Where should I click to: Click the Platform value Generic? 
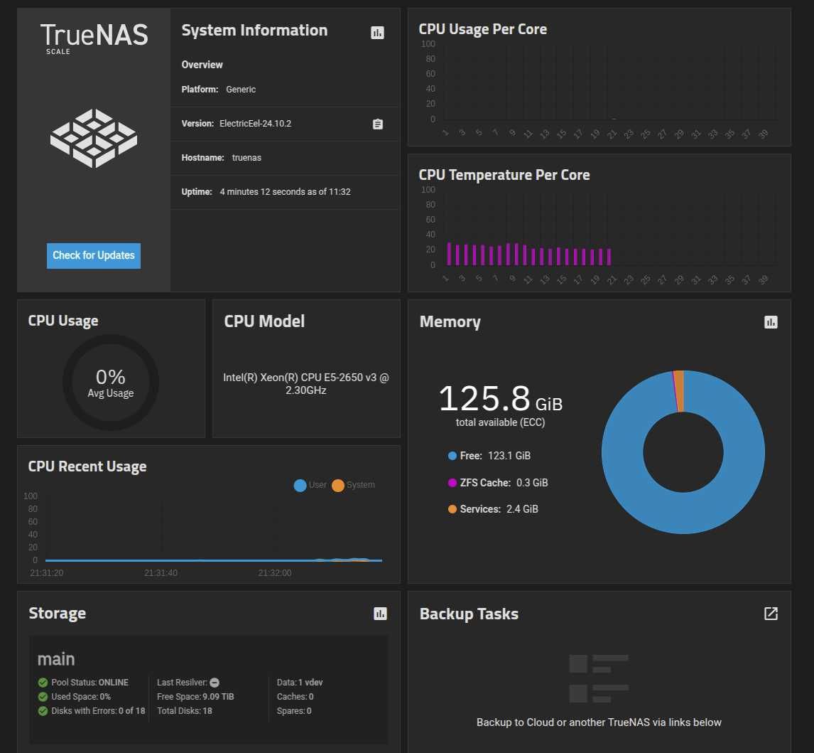pyautogui.click(x=241, y=90)
